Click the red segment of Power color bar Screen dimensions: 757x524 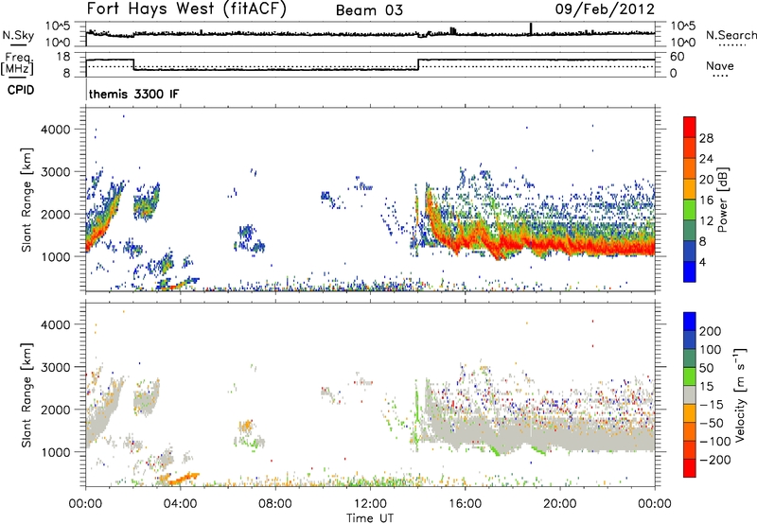pos(690,127)
